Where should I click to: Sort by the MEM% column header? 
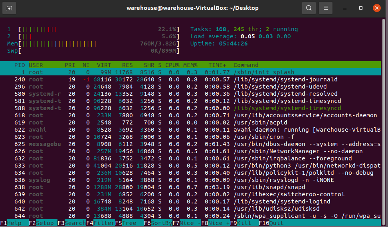coord(190,65)
